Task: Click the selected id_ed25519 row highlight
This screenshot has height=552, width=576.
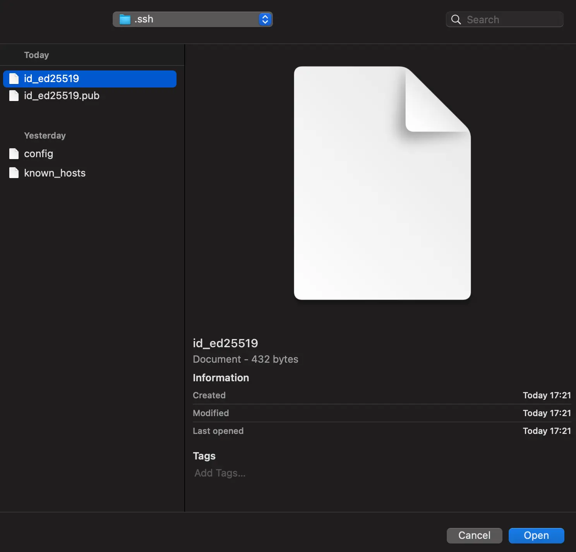Action: click(x=89, y=79)
